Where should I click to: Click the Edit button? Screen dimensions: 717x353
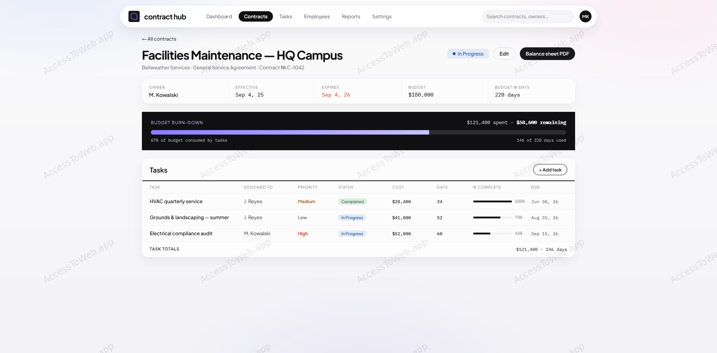[504, 54]
